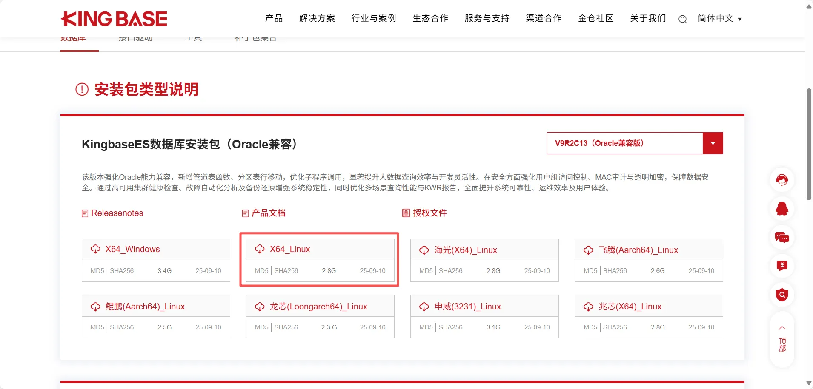Open the 金仓社区 navigation item

pyautogui.click(x=595, y=18)
